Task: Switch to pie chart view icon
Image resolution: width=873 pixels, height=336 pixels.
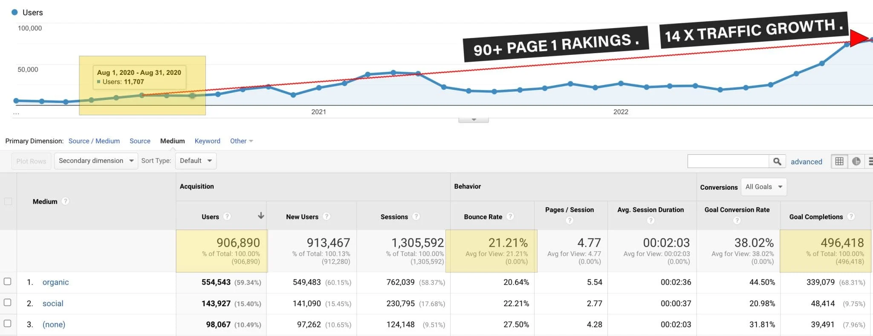Action: tap(856, 162)
